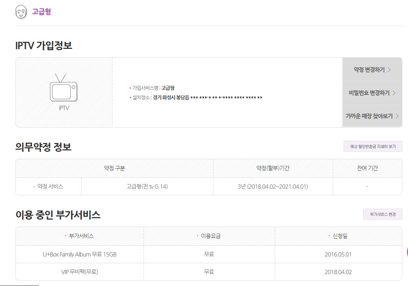Click the purple floating icon at right edge
The width and height of the screenshot is (408, 286).
(407, 252)
